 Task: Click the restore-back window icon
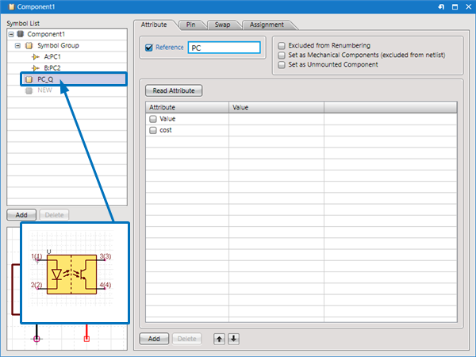click(441, 6)
